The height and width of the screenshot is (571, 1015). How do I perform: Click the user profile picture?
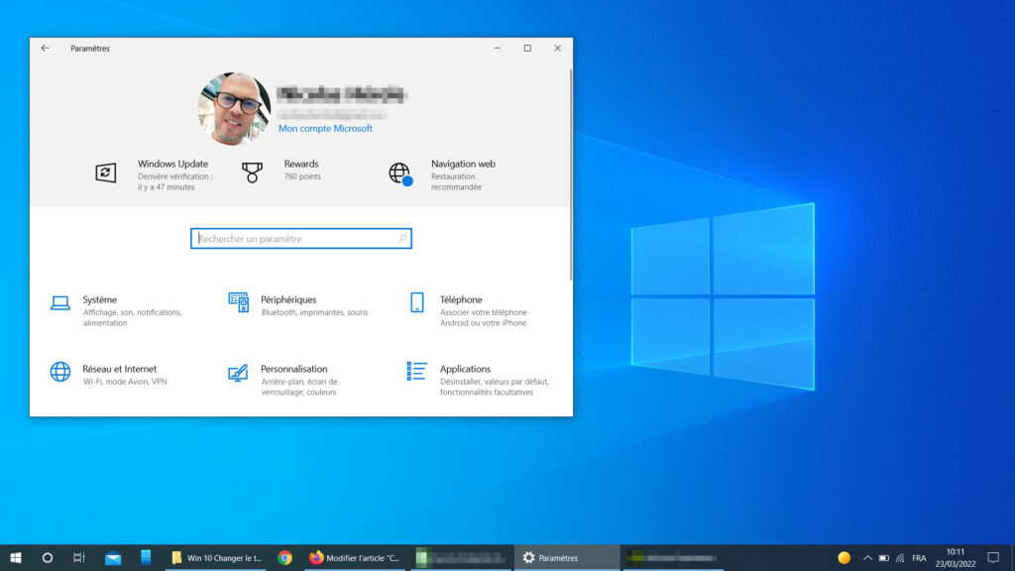(x=234, y=109)
